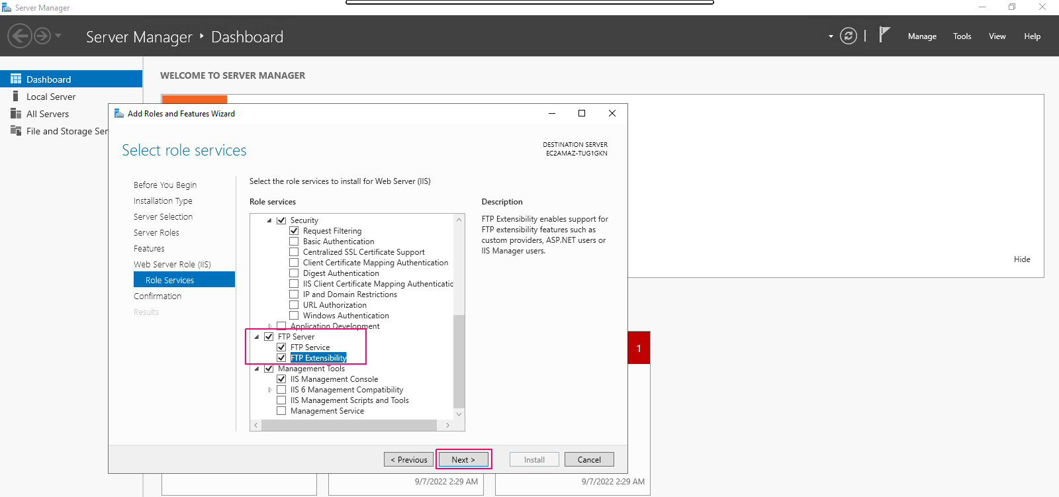Click the back navigation arrow in Server Manager
The height and width of the screenshot is (497, 1059).
pos(20,36)
